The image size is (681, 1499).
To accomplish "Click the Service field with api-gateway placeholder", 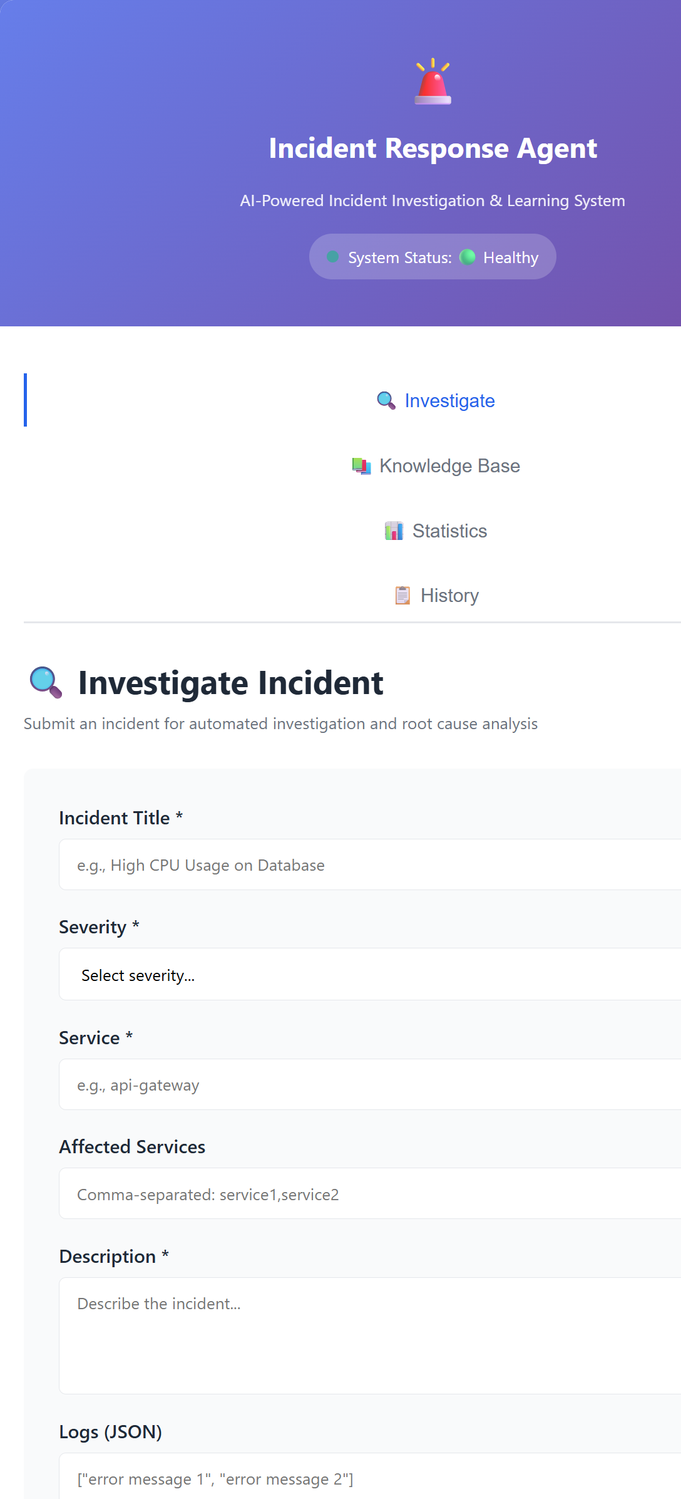I will pyautogui.click(x=370, y=1084).
